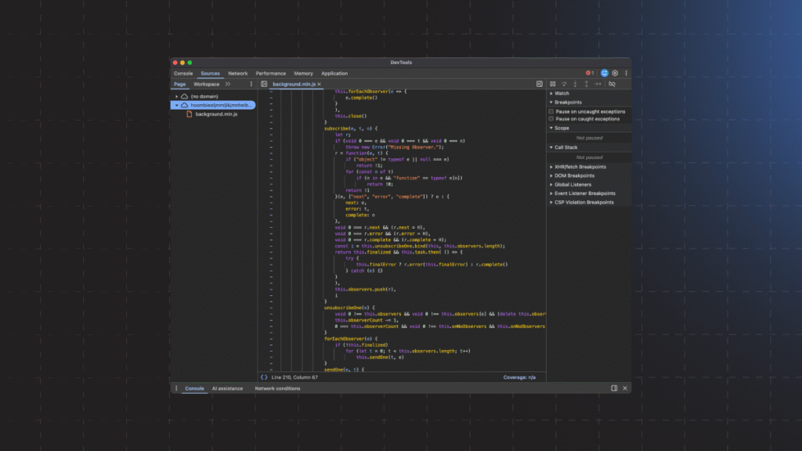Close the background.min.js editor tab

pos(320,84)
